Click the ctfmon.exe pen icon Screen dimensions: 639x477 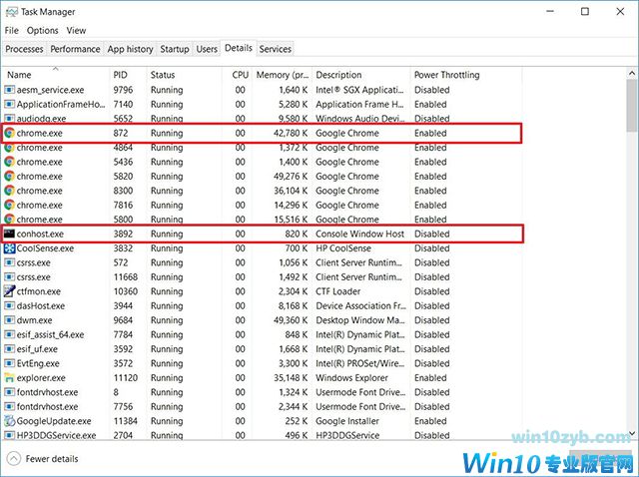[x=9, y=291]
